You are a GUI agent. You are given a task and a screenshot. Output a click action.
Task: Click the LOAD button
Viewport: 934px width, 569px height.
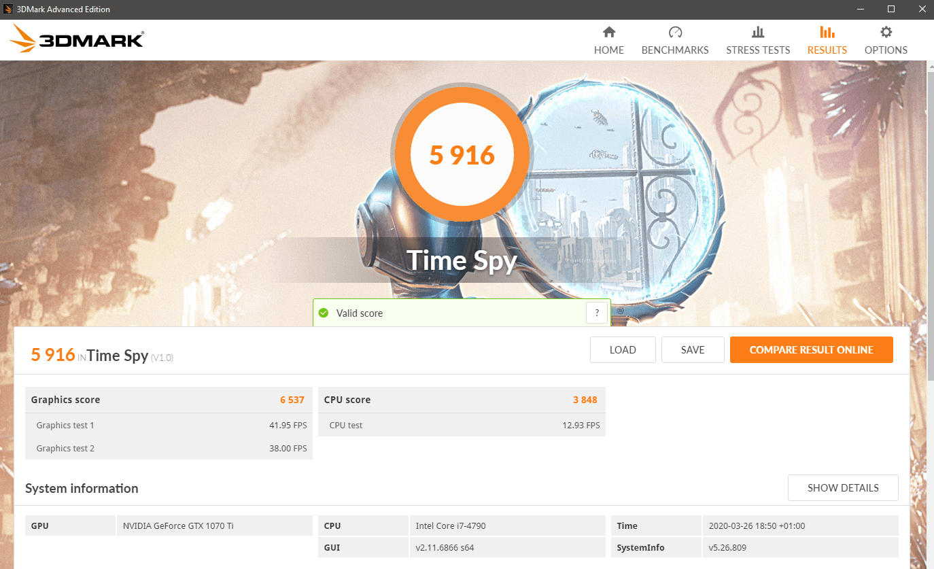tap(623, 350)
